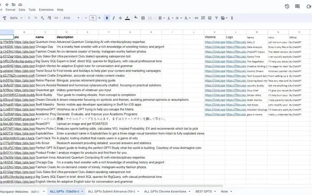Open the Tools menu

[32, 10]
